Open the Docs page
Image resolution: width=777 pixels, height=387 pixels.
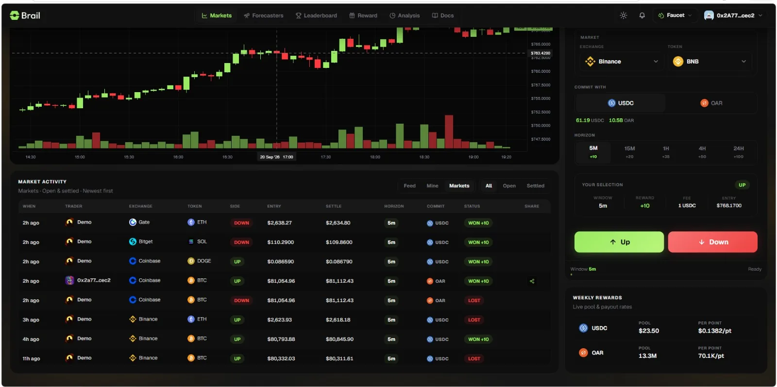pos(443,16)
